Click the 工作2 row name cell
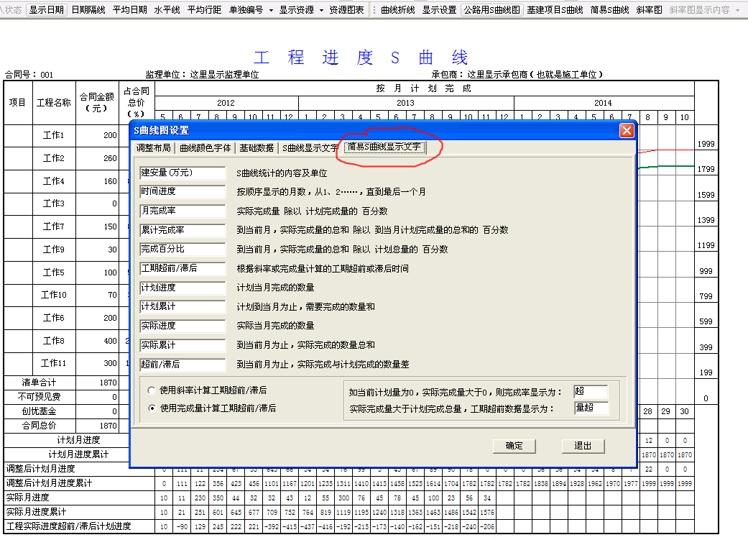The image size is (748, 540). click(x=54, y=158)
